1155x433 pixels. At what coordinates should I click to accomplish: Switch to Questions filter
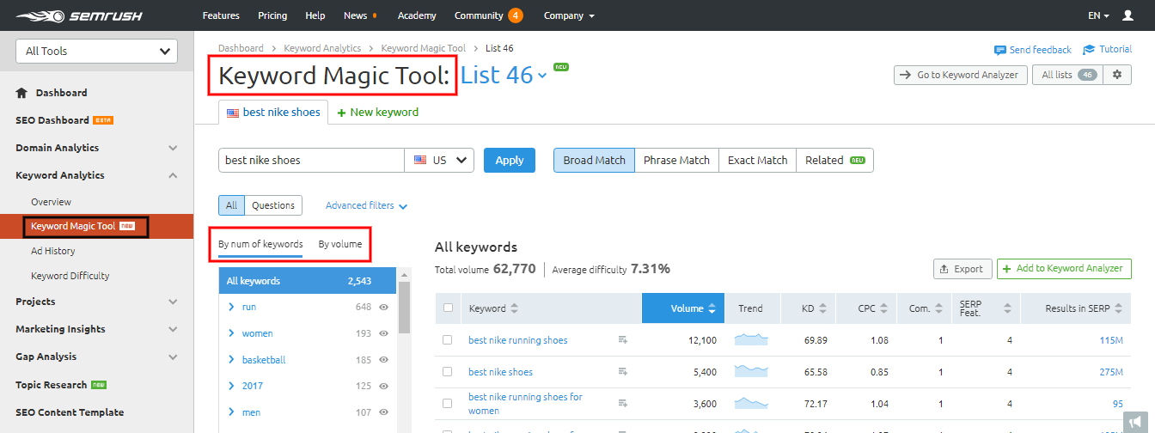coord(273,205)
